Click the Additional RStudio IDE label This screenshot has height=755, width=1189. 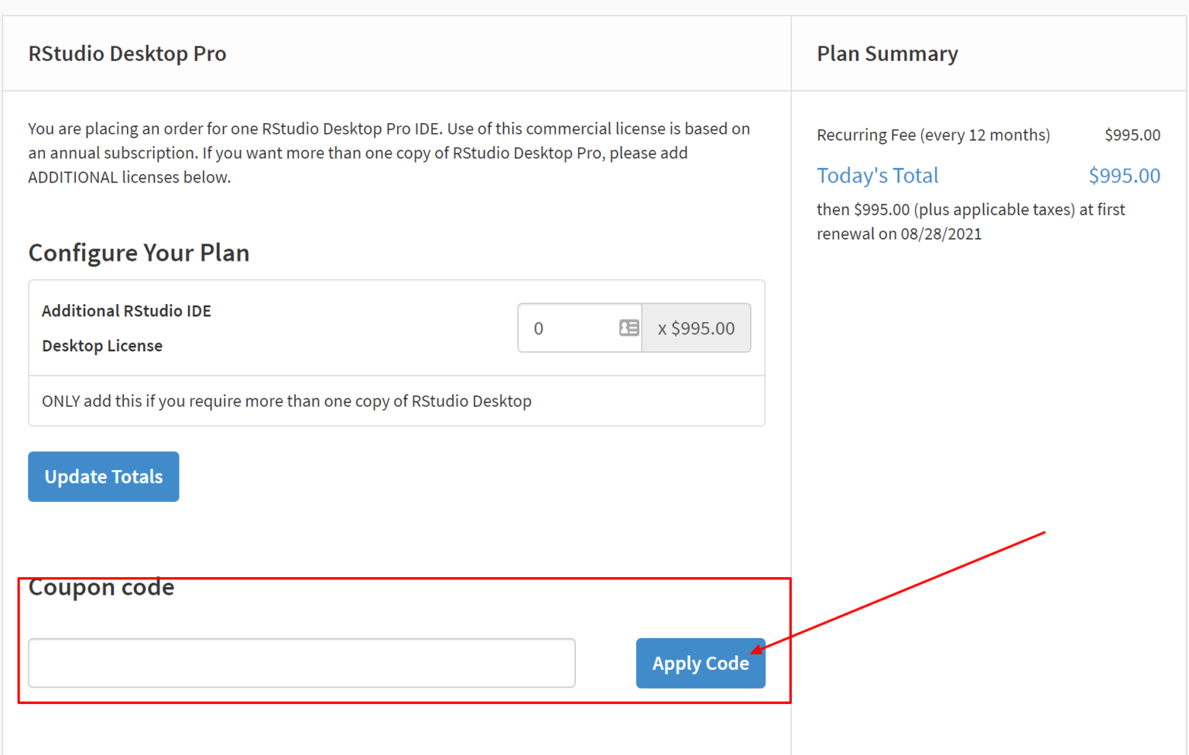126,311
